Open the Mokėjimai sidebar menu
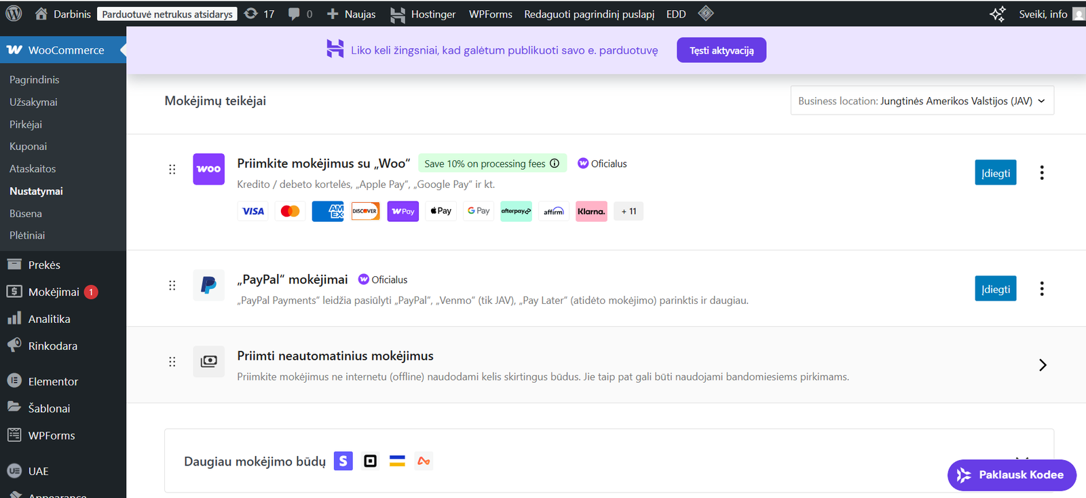This screenshot has width=1086, height=498. click(54, 292)
